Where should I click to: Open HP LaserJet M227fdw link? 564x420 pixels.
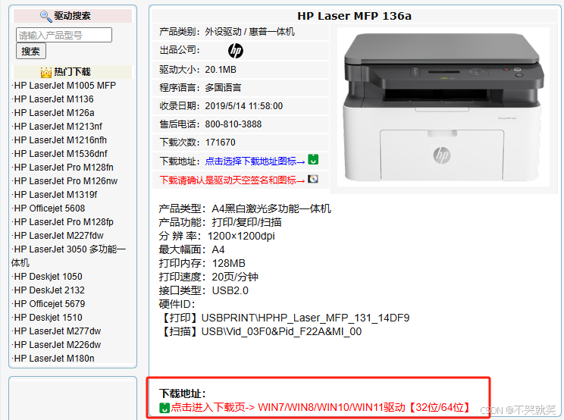click(x=58, y=236)
